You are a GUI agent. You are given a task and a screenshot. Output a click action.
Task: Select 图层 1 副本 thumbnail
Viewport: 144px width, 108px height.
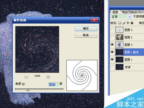click(x=120, y=52)
